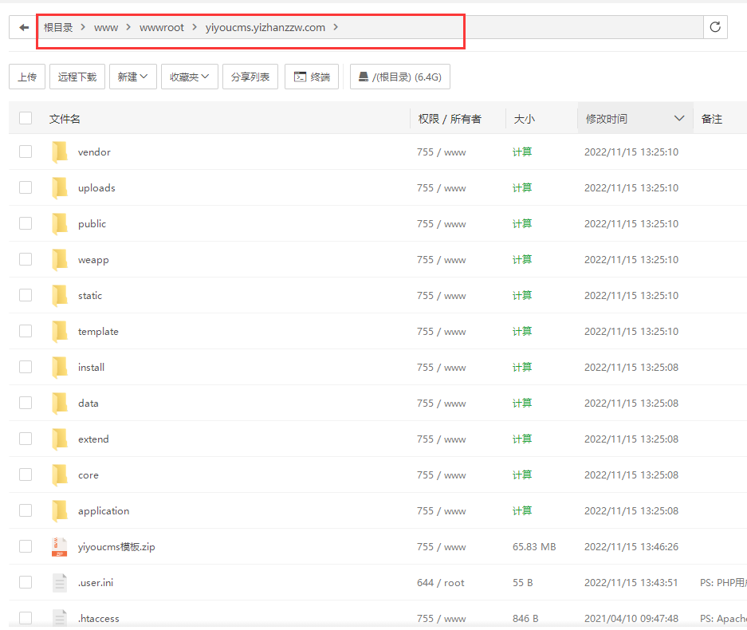Navigate to wwwroot in the breadcrumb

click(162, 27)
